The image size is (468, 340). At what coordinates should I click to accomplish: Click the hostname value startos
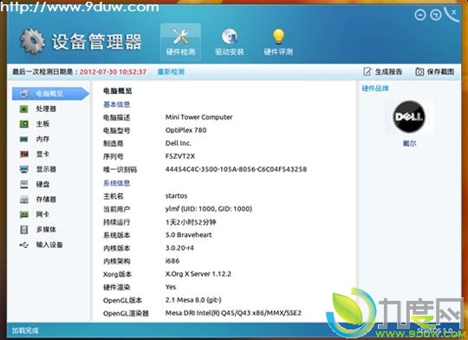[x=177, y=196]
